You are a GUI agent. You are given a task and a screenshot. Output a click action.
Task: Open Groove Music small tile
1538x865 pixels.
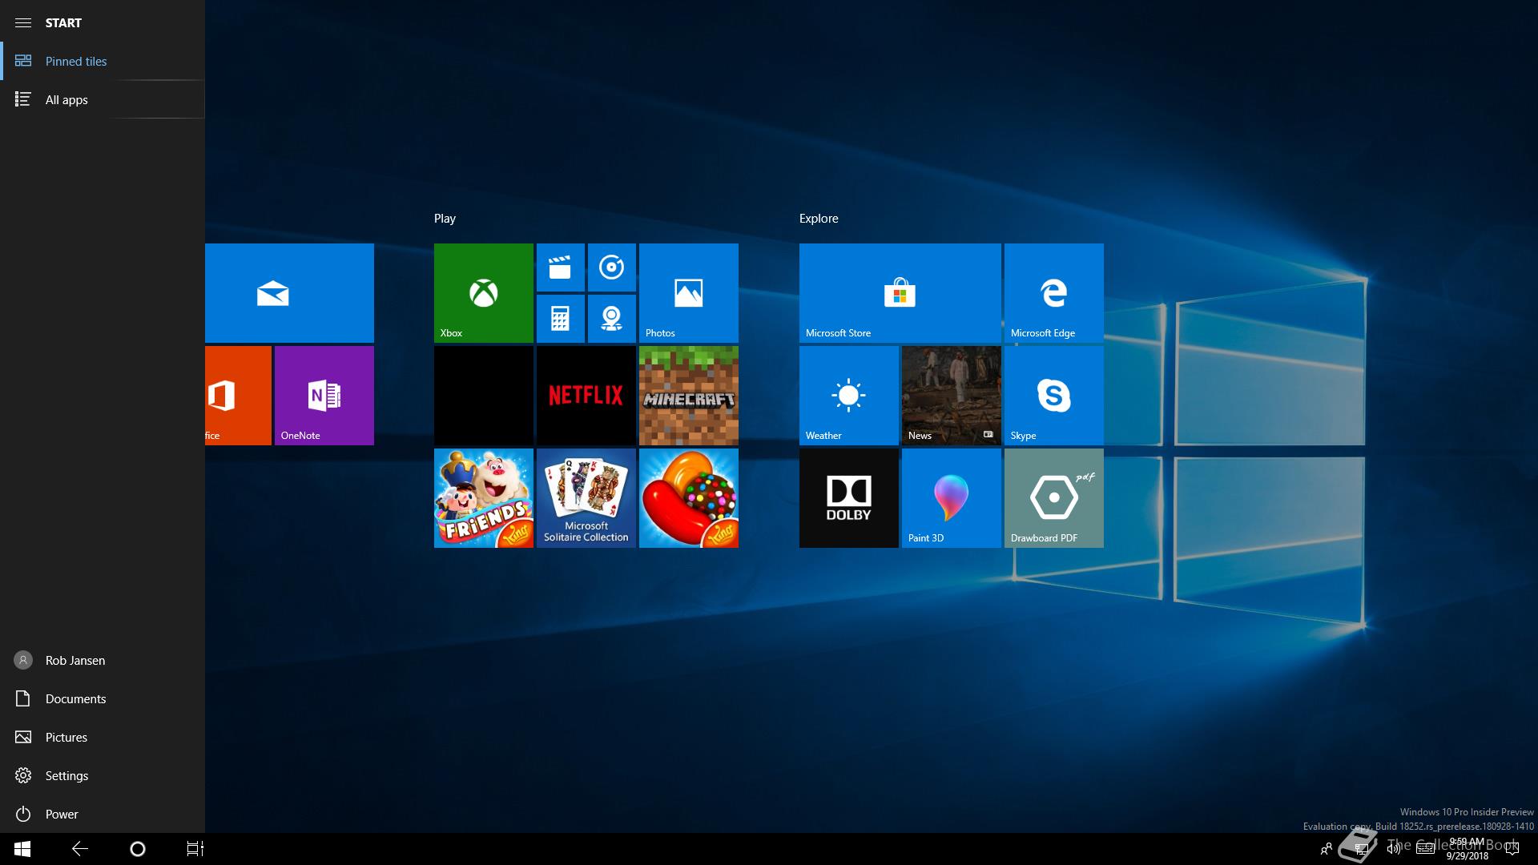click(x=612, y=268)
